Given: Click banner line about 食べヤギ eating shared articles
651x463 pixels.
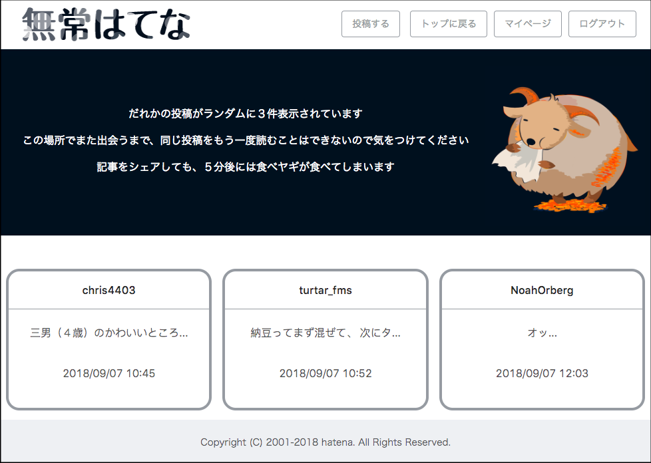Looking at the screenshot, I should click(246, 167).
